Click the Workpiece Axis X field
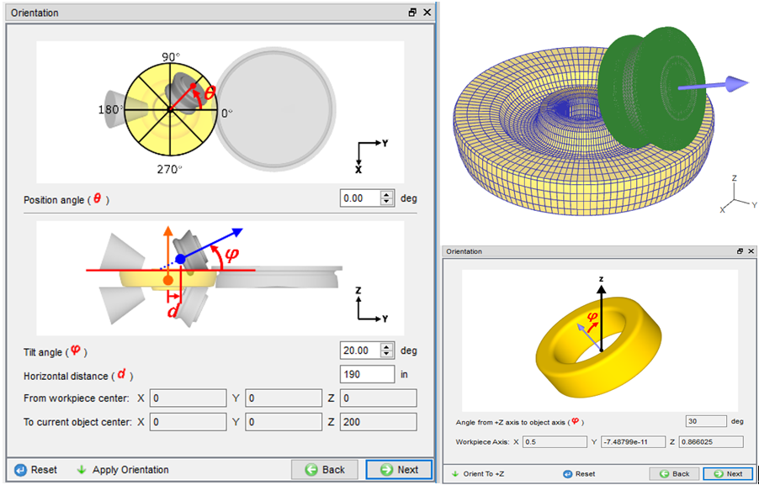Image resolution: width=759 pixels, height=485 pixels. [553, 441]
